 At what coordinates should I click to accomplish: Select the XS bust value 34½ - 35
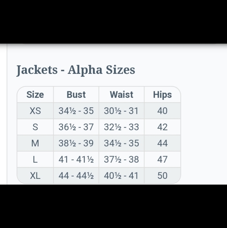point(76,111)
